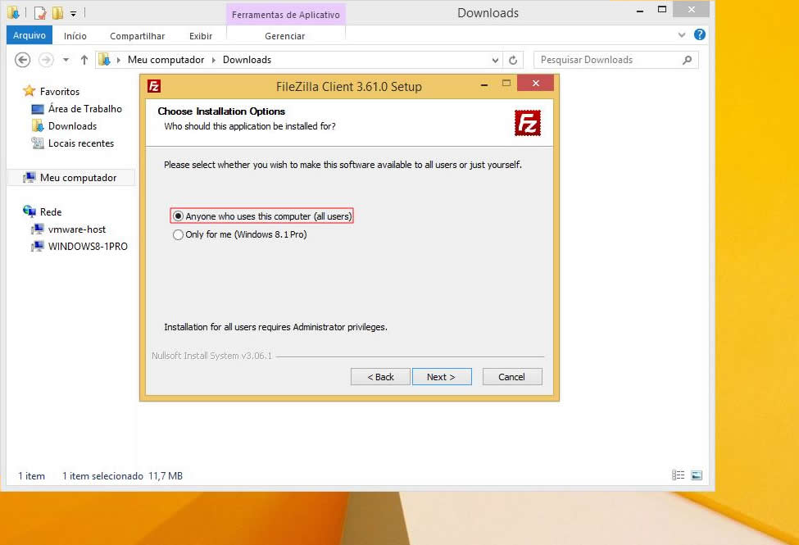Switch to details view in status bar

click(x=678, y=475)
